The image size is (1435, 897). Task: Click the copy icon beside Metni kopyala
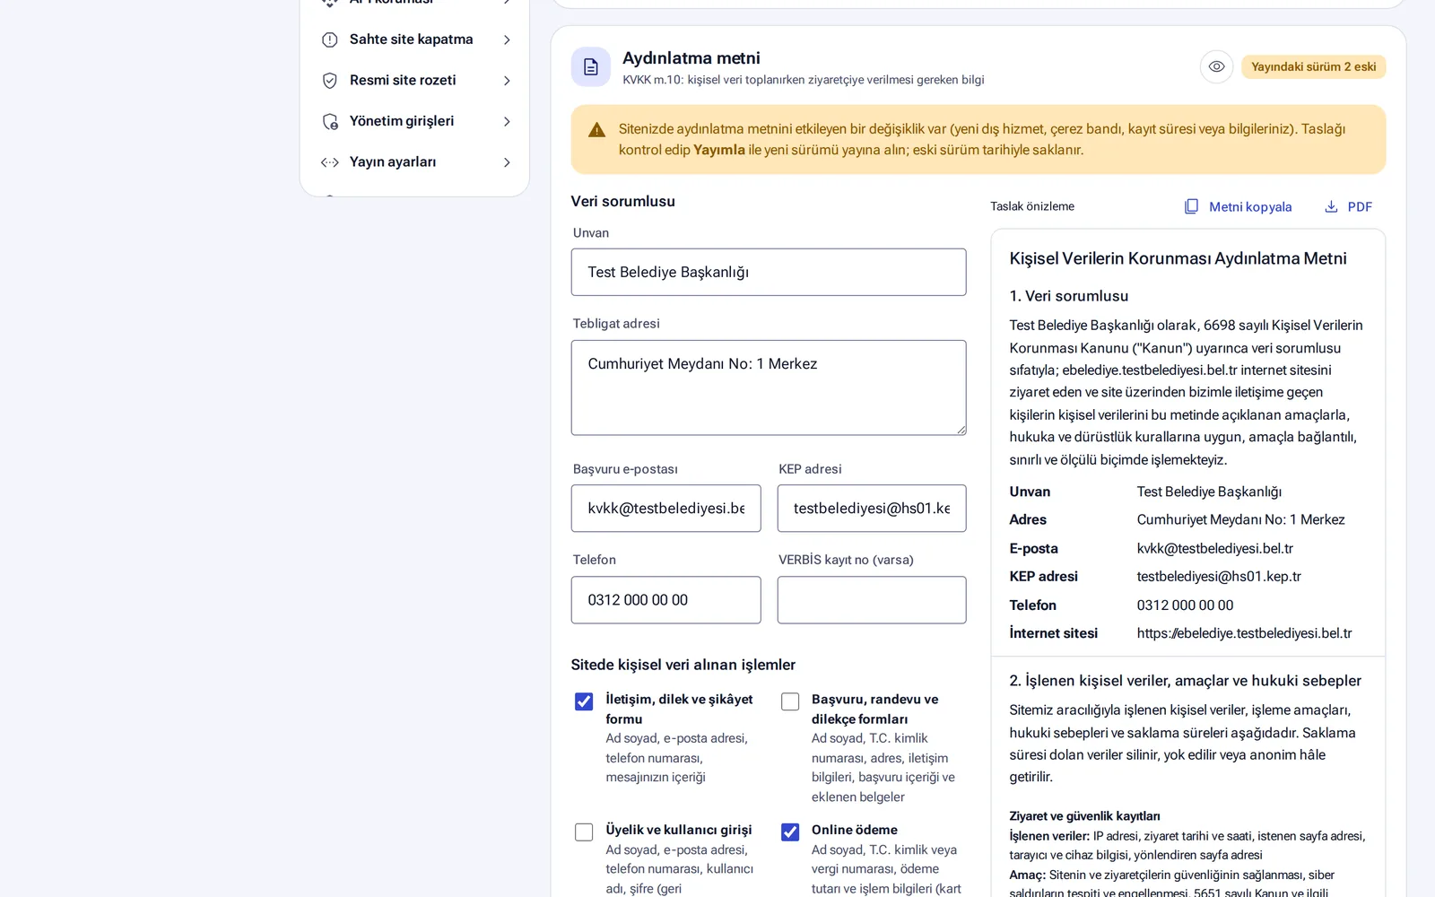coord(1191,206)
